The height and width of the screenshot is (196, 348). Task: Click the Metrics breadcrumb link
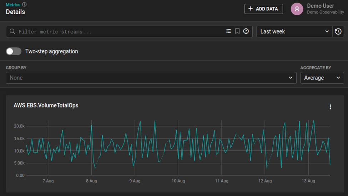(x=13, y=5)
